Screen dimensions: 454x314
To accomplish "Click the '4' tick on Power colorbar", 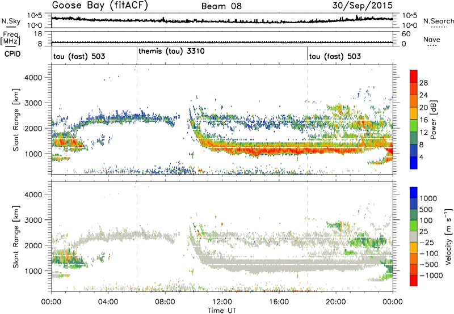I will point(421,157).
